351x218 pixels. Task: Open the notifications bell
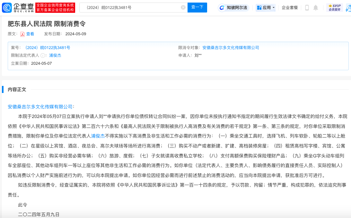tap(316, 8)
